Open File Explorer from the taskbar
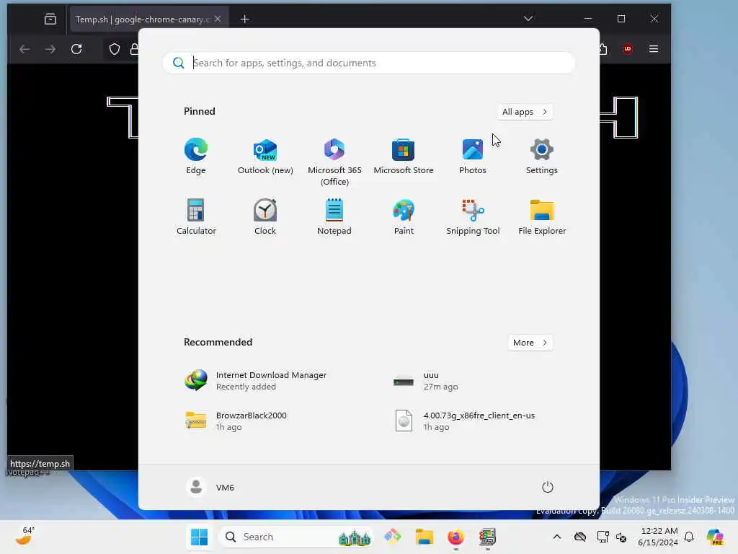This screenshot has height=554, width=738. (424, 537)
